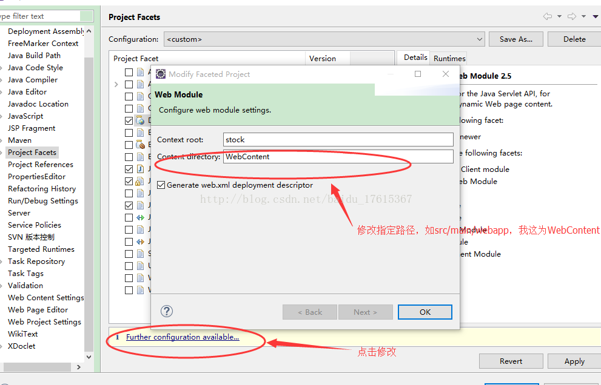The image size is (601, 385).
Task: Uncheck the checkbox beside the lock document icon
Action: [x=129, y=181]
